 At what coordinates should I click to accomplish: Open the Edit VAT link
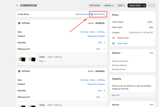point(116,95)
